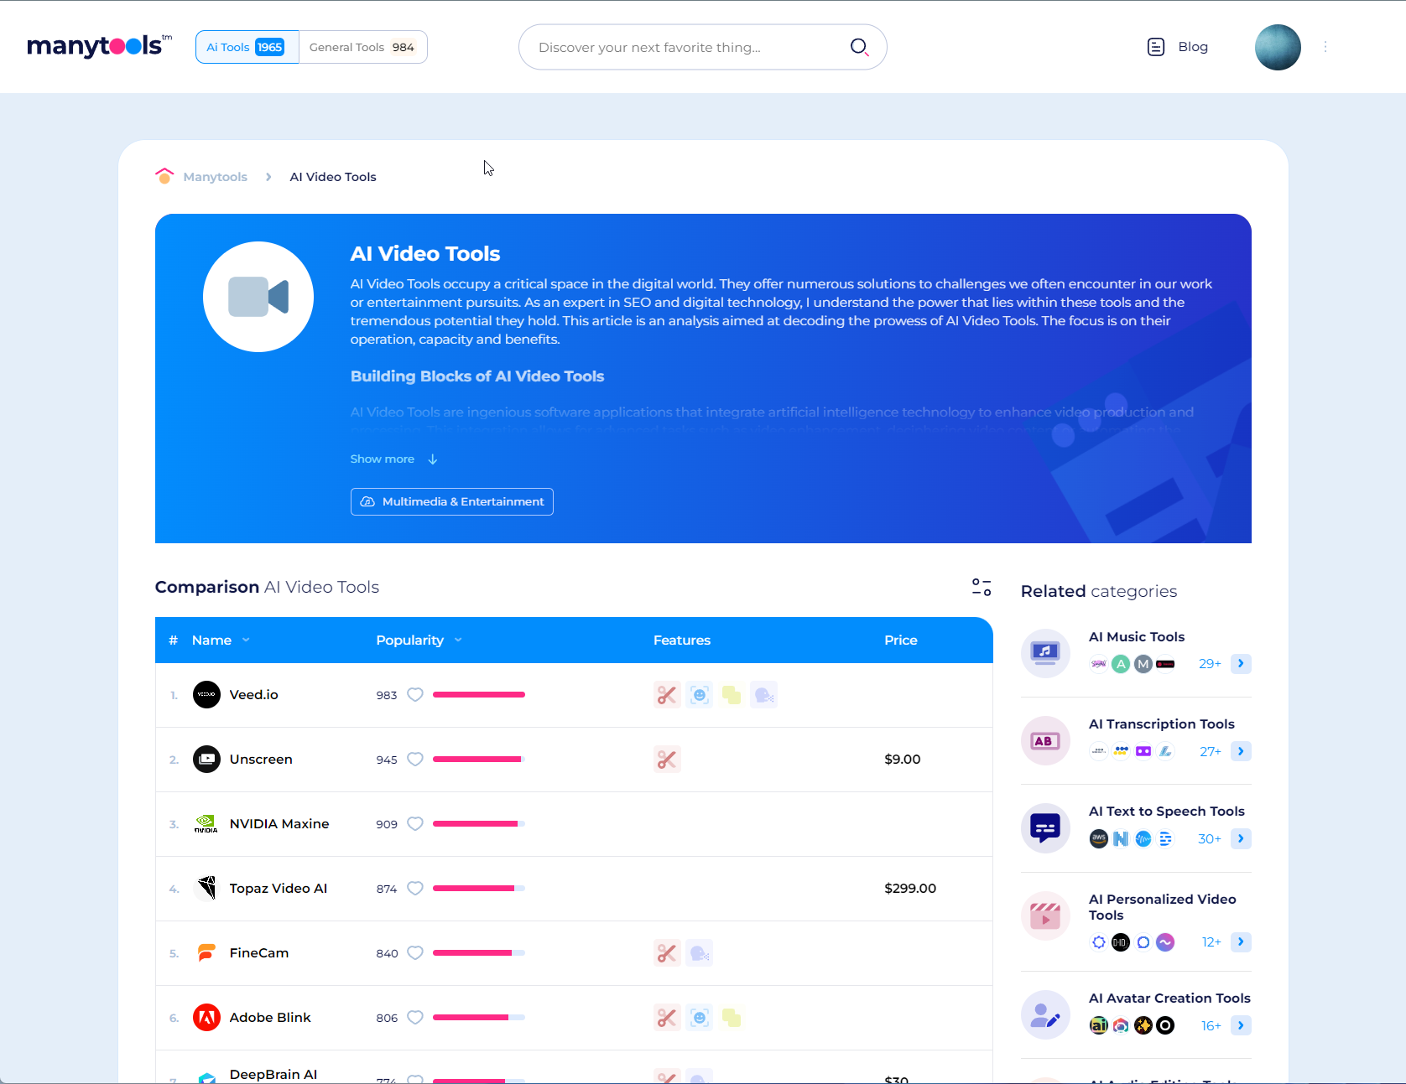Image resolution: width=1406 pixels, height=1084 pixels.
Task: Click the Multimedia & Entertainment tag button
Action: pos(451,501)
